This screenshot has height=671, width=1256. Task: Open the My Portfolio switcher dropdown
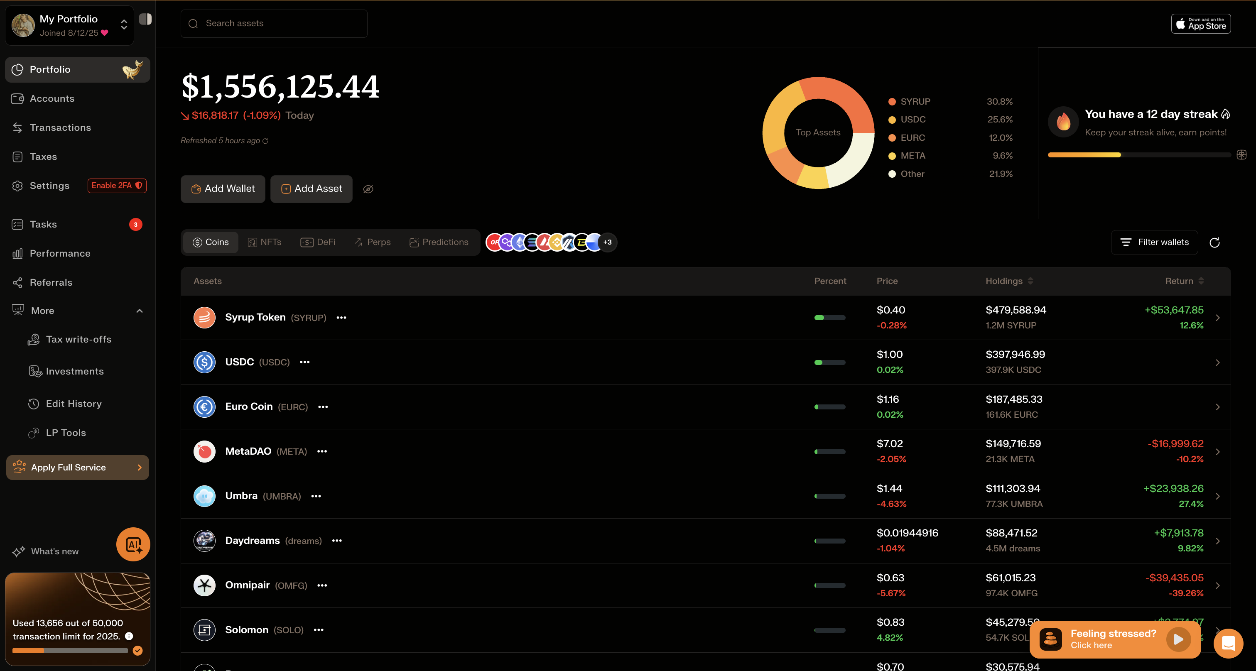[x=123, y=25]
